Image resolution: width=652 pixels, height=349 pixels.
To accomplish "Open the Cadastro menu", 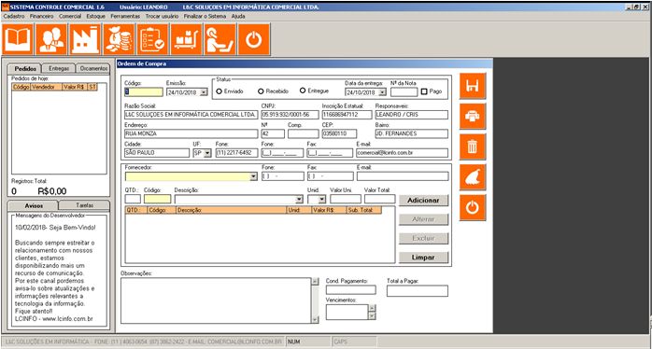I will (14, 16).
